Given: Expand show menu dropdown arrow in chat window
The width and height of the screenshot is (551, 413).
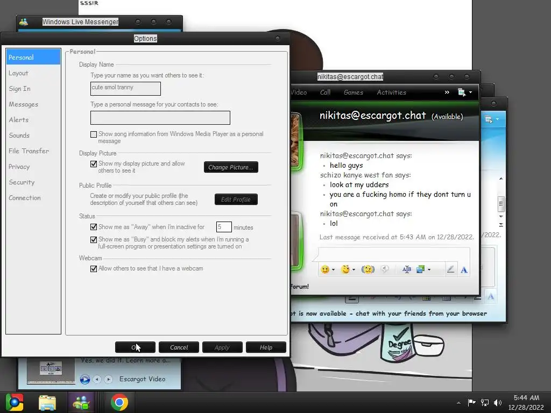Looking at the screenshot, I should point(470,92).
